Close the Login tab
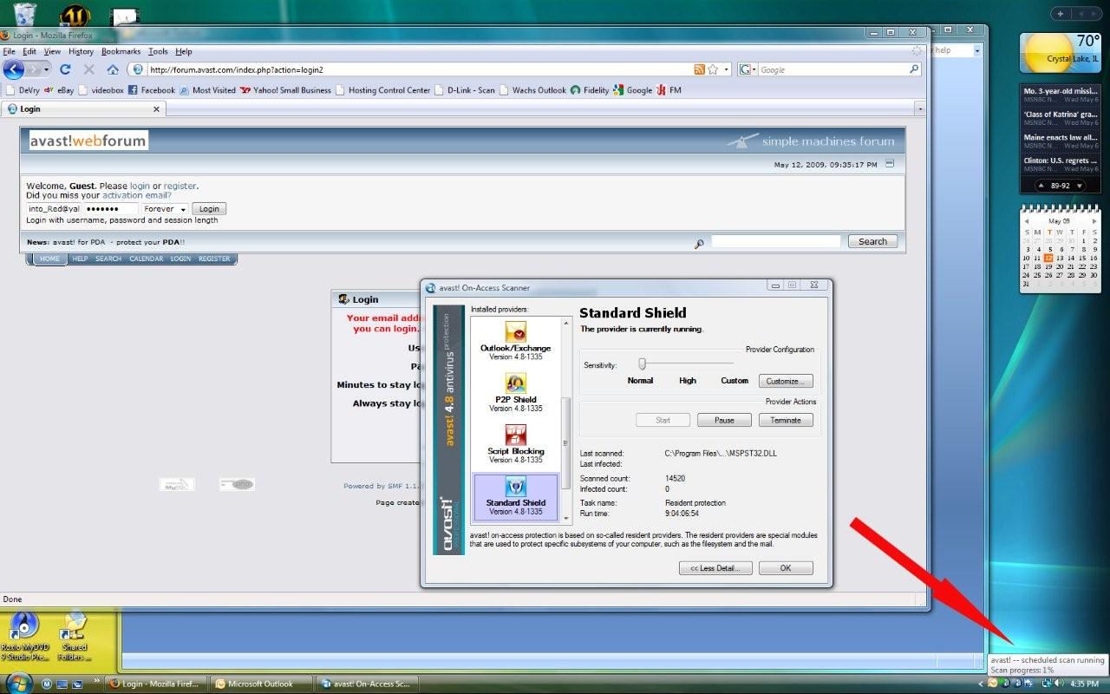The width and height of the screenshot is (1110, 694). (x=157, y=109)
